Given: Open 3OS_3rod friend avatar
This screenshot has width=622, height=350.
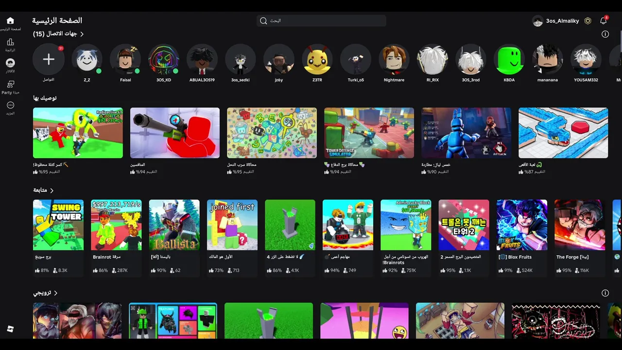Looking at the screenshot, I should tap(471, 59).
